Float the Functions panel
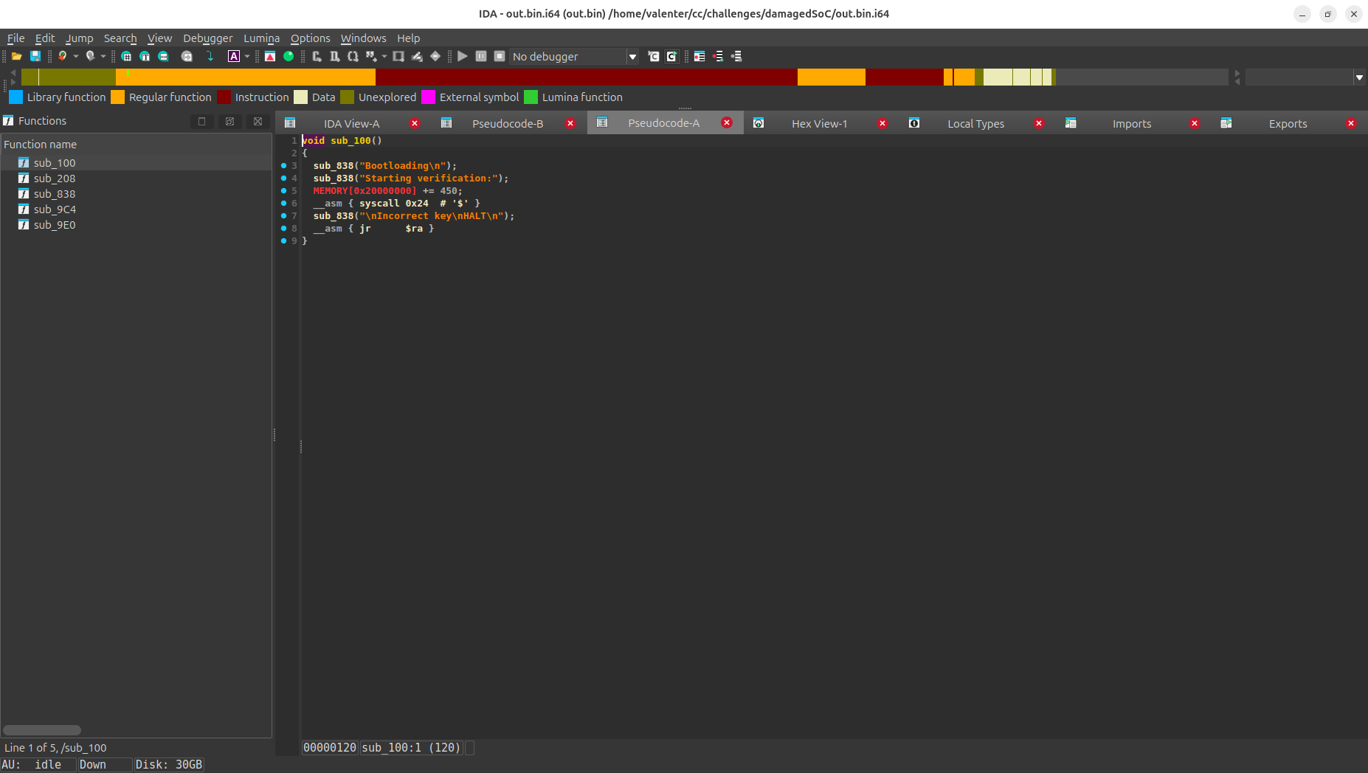 (x=201, y=121)
